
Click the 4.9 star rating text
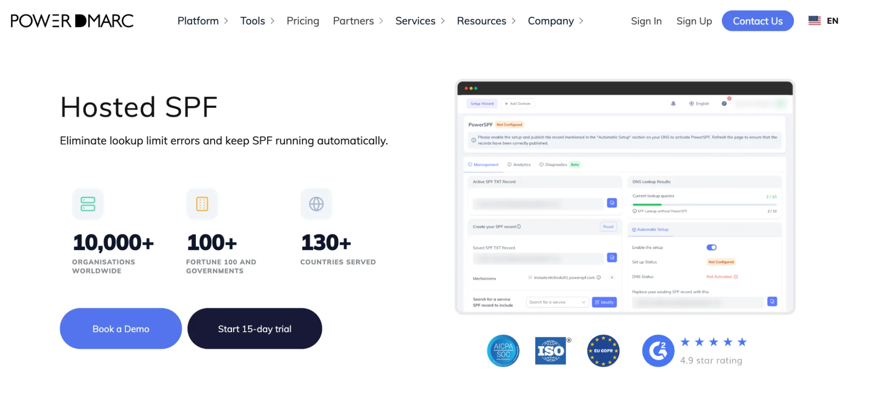tap(711, 360)
